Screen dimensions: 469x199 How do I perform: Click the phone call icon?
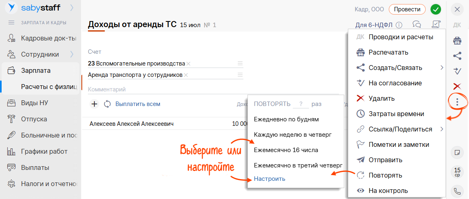pyautogui.click(x=457, y=191)
